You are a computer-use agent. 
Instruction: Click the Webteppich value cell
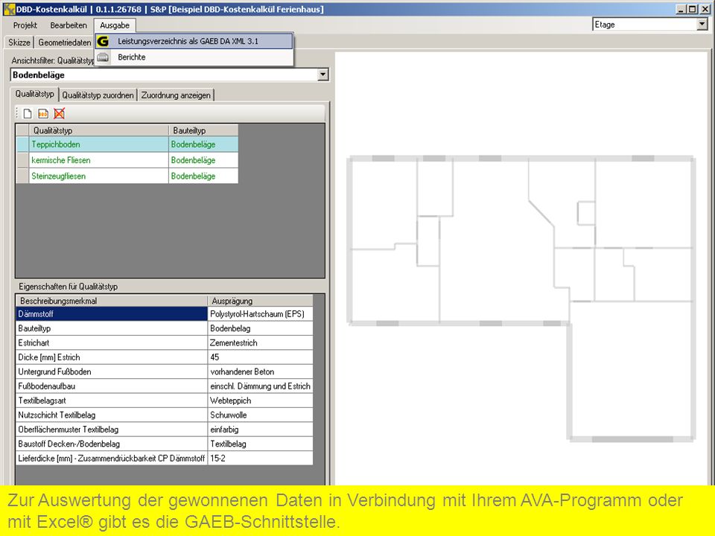click(x=261, y=401)
